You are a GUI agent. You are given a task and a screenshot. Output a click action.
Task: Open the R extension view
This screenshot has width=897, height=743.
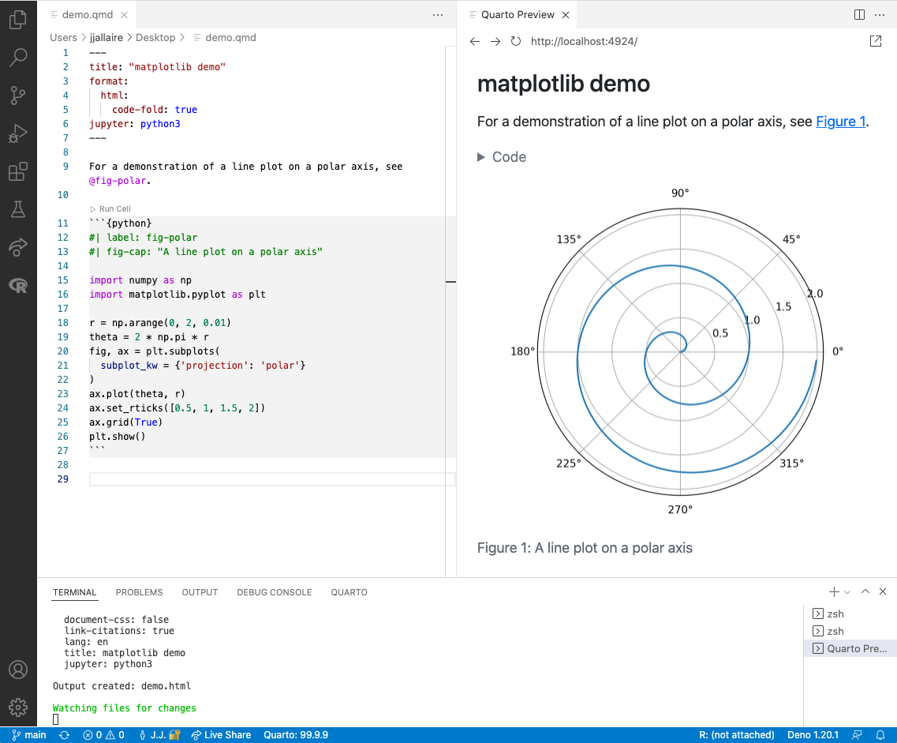(18, 285)
